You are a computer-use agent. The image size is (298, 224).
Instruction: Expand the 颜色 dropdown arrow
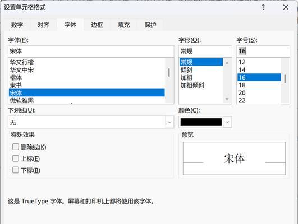227,122
